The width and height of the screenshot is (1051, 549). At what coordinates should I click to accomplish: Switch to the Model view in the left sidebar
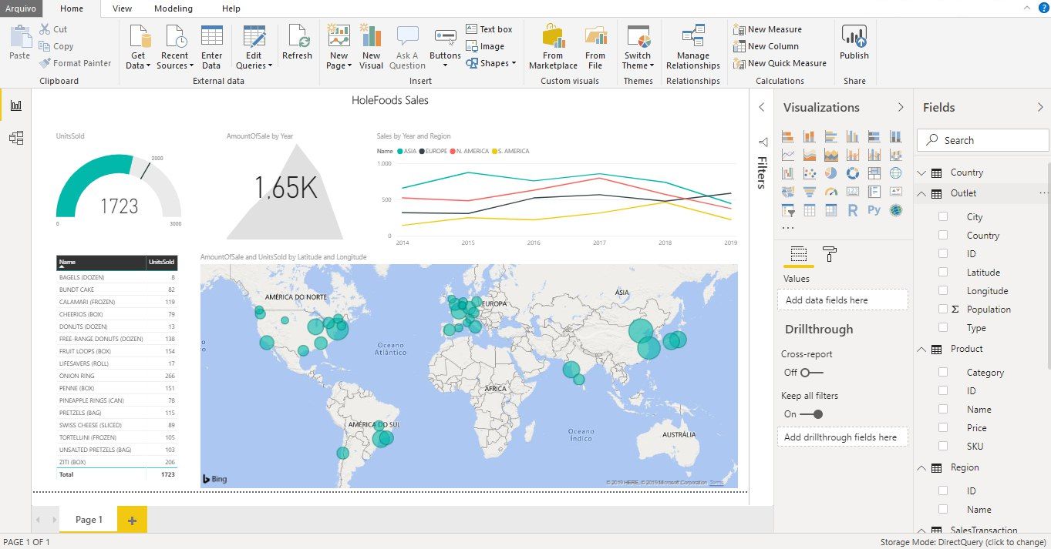click(x=15, y=138)
